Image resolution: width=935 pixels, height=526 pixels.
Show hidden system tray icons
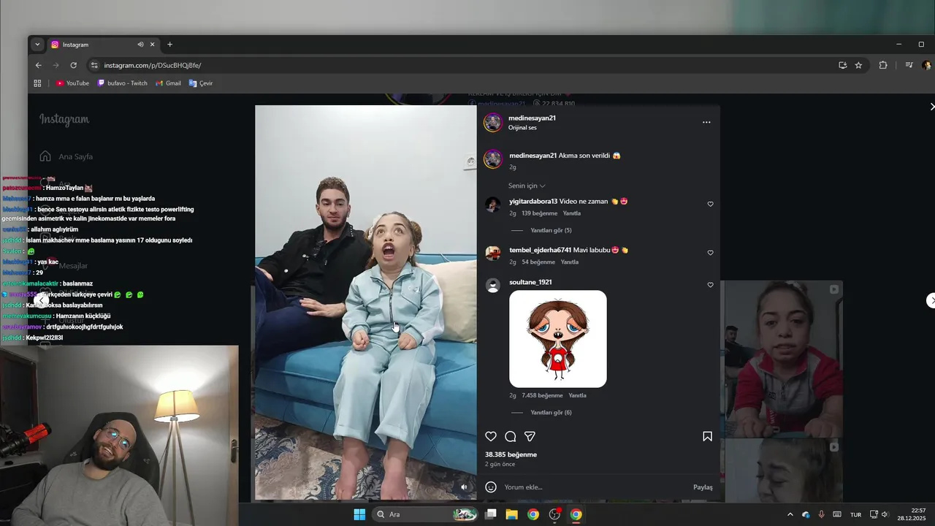point(790,514)
